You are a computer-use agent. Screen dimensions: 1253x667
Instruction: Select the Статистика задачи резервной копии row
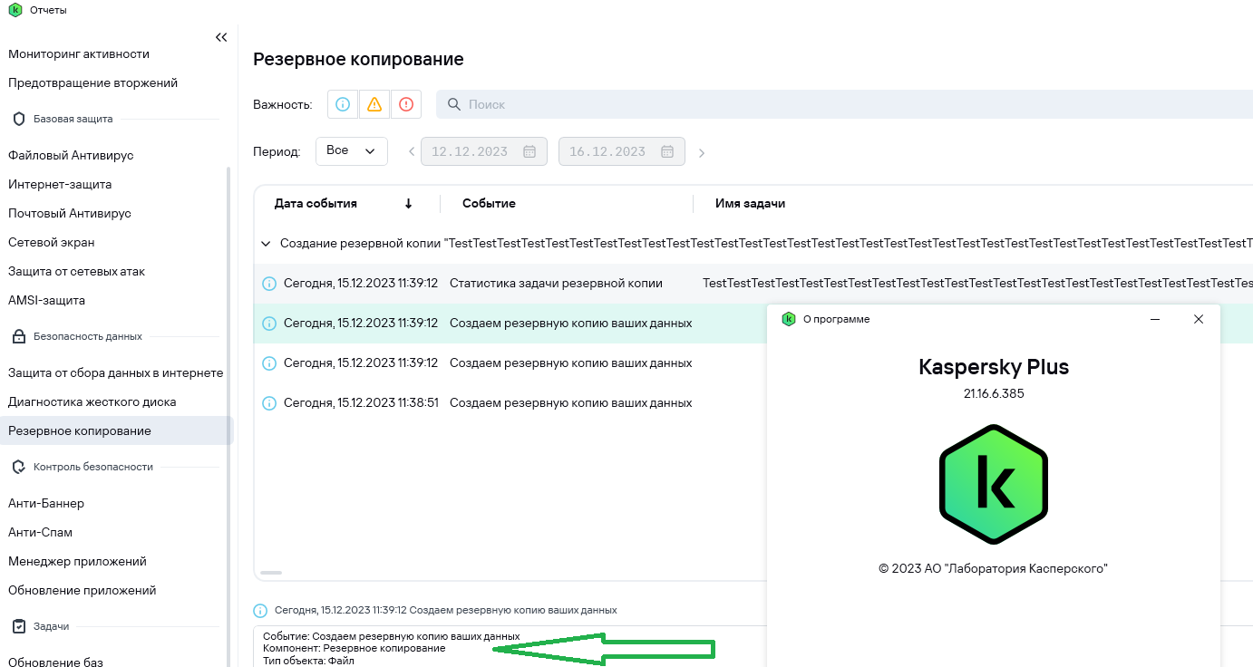click(753, 284)
